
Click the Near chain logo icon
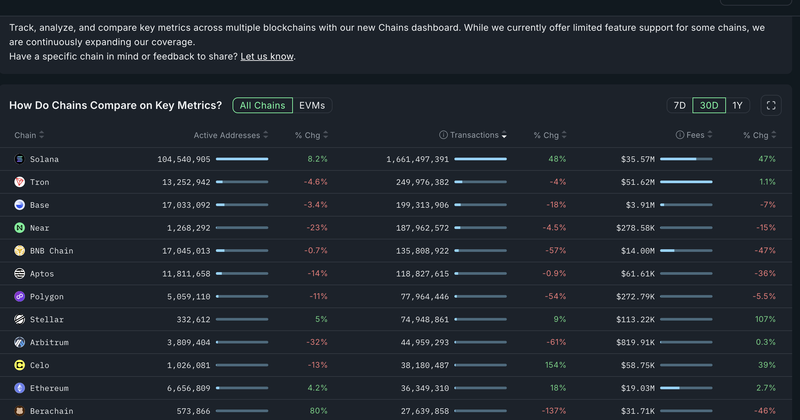[x=20, y=228]
